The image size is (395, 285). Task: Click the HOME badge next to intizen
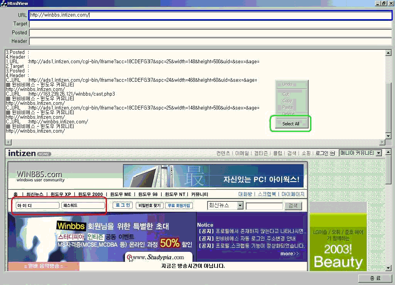click(44, 154)
